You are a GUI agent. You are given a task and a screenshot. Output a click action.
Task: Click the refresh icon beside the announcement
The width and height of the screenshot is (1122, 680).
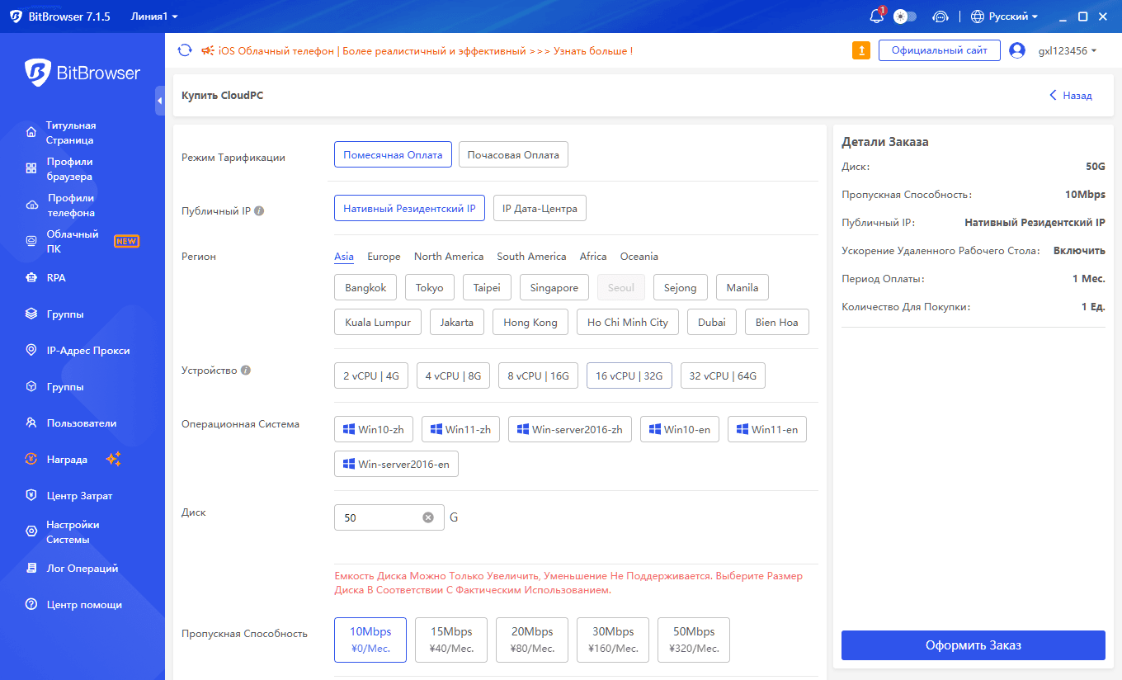[185, 50]
